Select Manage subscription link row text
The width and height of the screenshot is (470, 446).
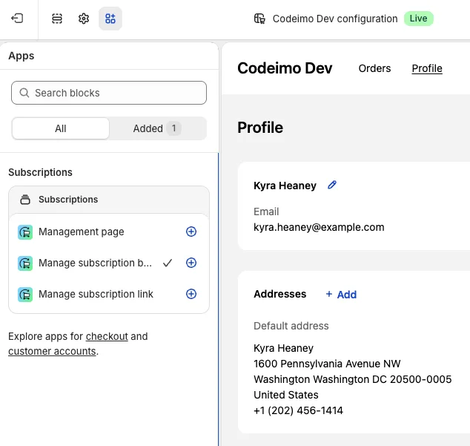[96, 294]
